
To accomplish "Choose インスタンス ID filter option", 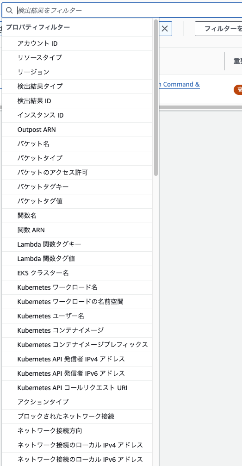I will coord(77,115).
